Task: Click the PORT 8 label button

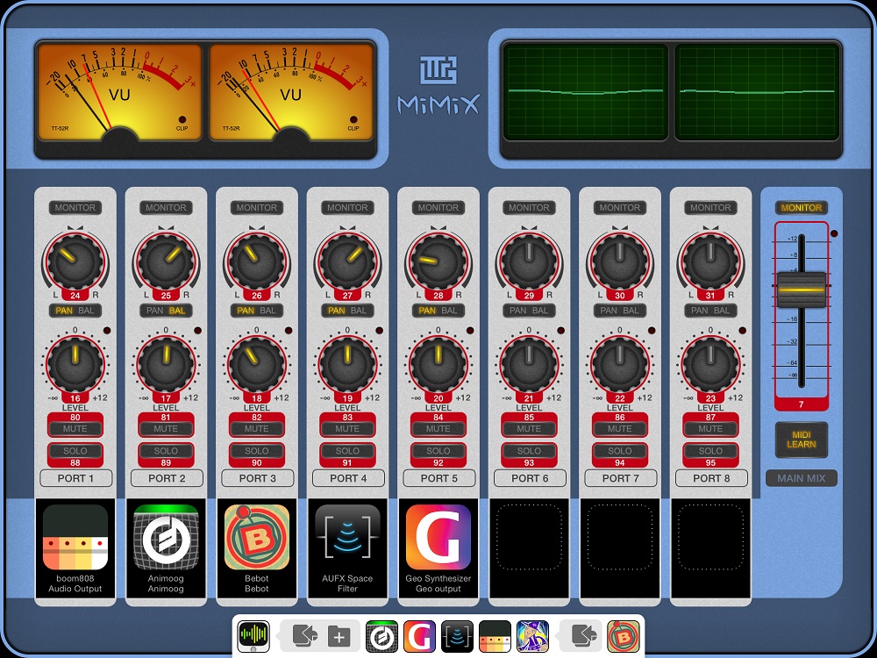Action: coord(711,478)
